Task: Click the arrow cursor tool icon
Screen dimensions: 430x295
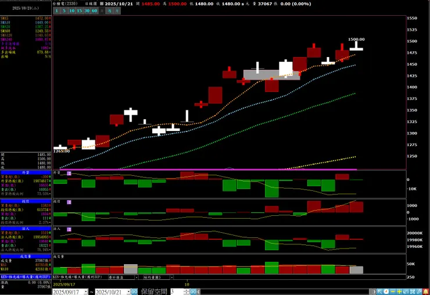Action: tap(379, 292)
